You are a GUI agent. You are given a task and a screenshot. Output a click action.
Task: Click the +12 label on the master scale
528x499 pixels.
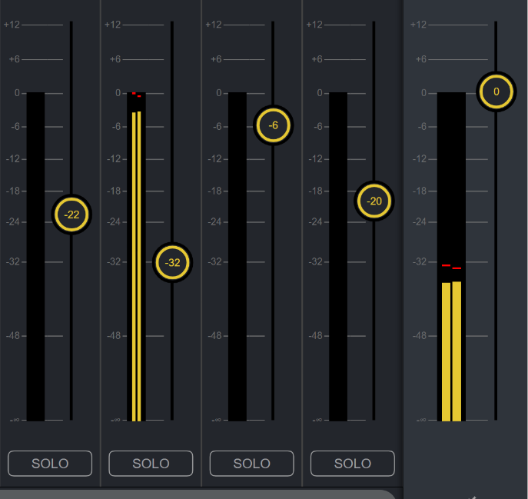coord(418,25)
